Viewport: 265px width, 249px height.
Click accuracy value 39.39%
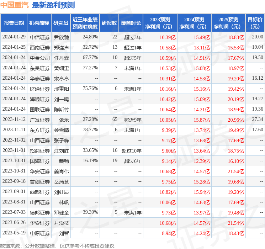[90, 212]
